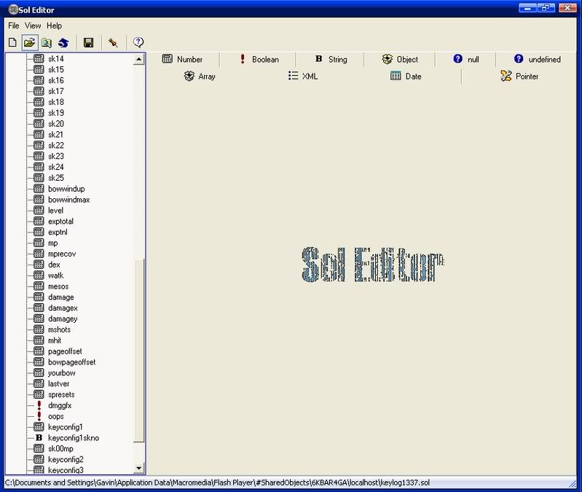Select the mprecov tree entry
582x492 pixels.
[62, 254]
